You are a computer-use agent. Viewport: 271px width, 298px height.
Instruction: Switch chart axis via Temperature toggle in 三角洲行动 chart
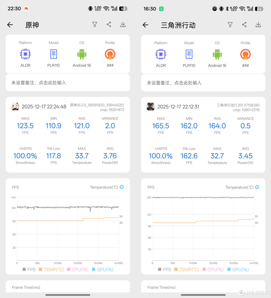[257, 187]
